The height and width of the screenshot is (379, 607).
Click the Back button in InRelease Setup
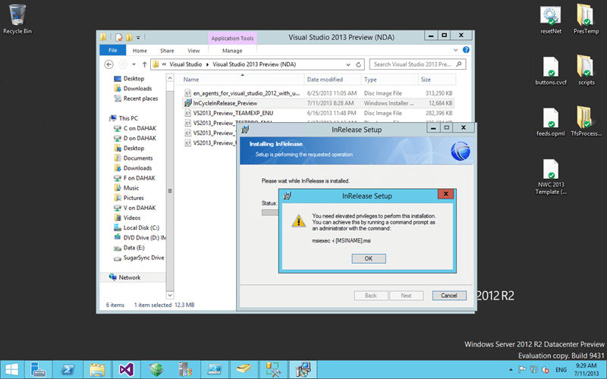(371, 296)
